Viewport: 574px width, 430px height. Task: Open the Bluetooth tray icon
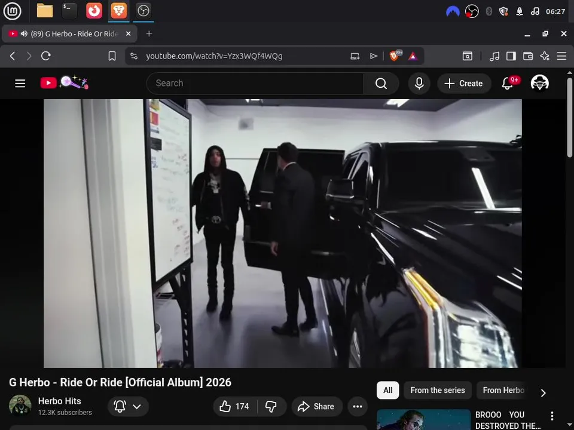coord(488,12)
